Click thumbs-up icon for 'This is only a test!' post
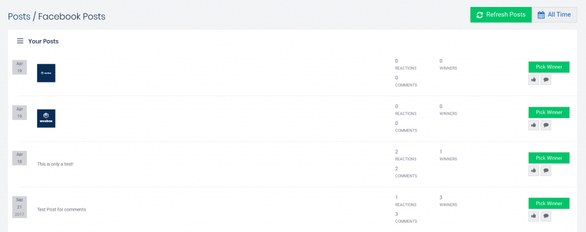This screenshot has width=586, height=232. pos(533,171)
